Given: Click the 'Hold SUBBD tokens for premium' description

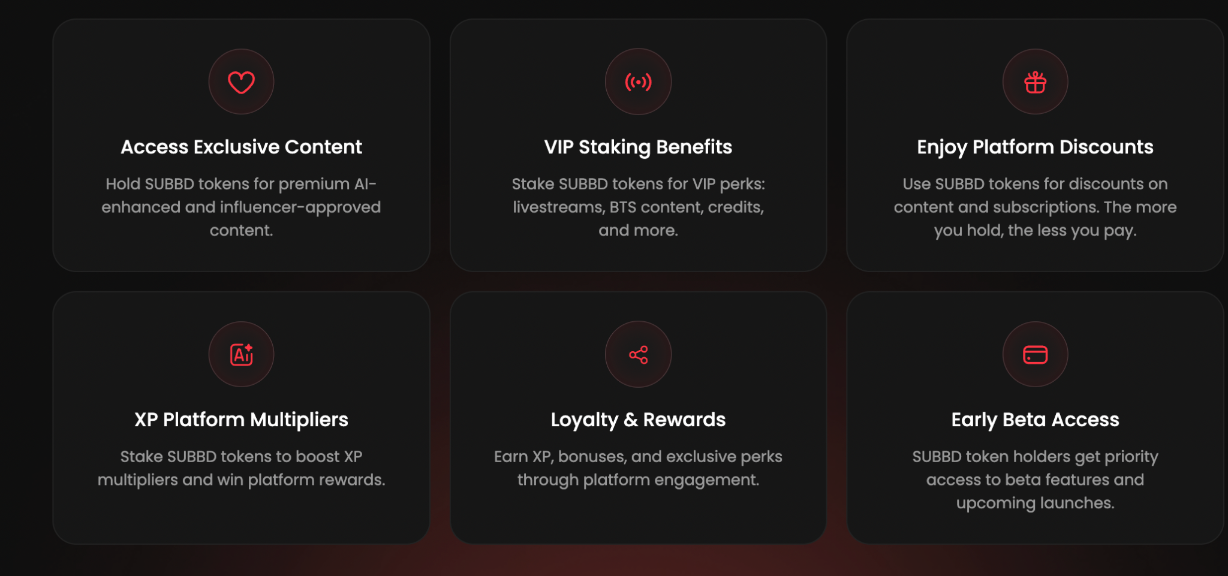Looking at the screenshot, I should point(241,207).
